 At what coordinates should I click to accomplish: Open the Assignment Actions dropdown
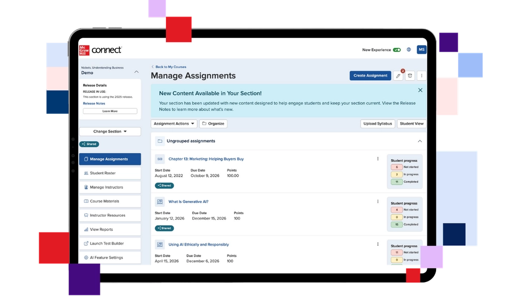click(x=174, y=124)
